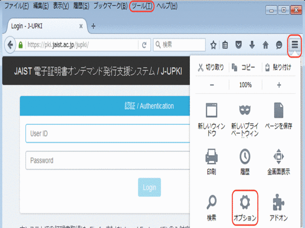Click 貼り付け paste in the menu

pyautogui.click(x=279, y=67)
